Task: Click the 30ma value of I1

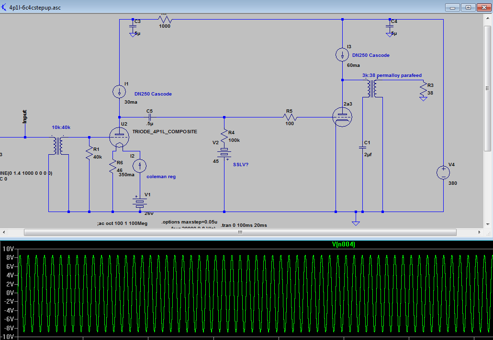Action: pos(131,102)
